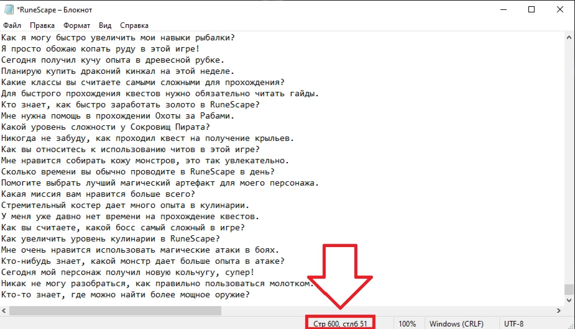Click line 'Сегодня мой персонаж получил новую кольчугу'
575x329 pixels.
click(x=127, y=273)
